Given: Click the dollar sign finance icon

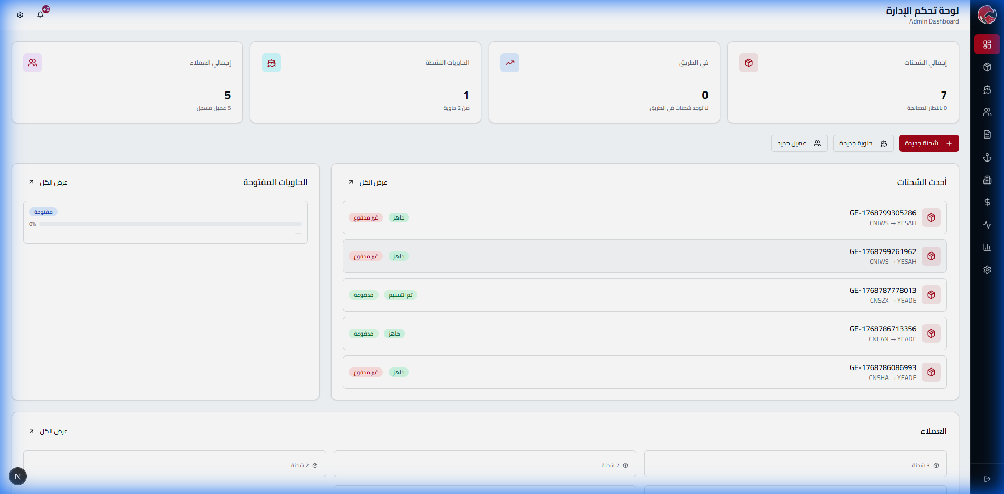Looking at the screenshot, I should point(987,202).
